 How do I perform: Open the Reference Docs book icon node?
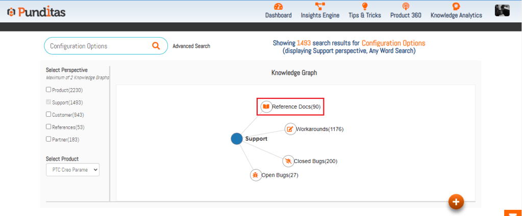(x=266, y=107)
